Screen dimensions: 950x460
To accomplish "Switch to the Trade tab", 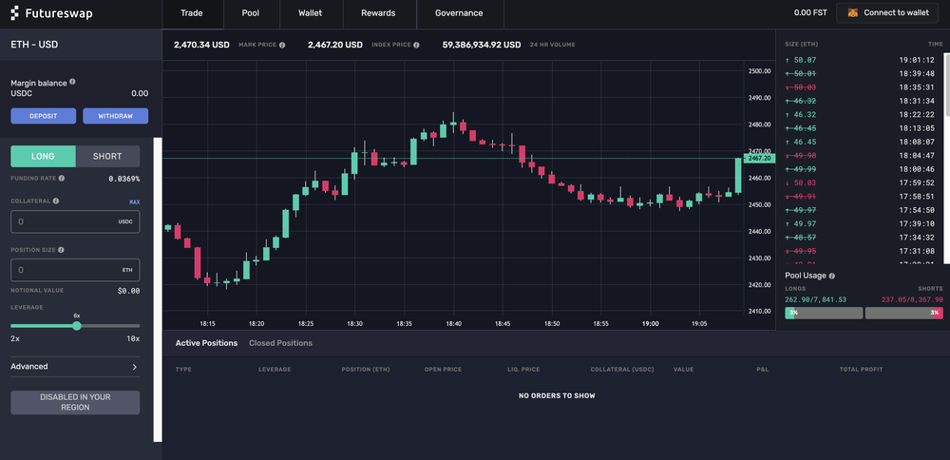I will pyautogui.click(x=192, y=12).
